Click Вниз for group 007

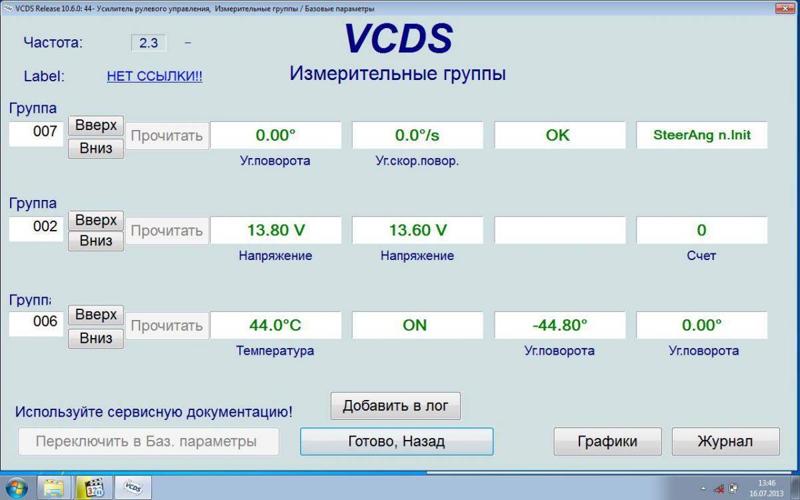point(96,147)
